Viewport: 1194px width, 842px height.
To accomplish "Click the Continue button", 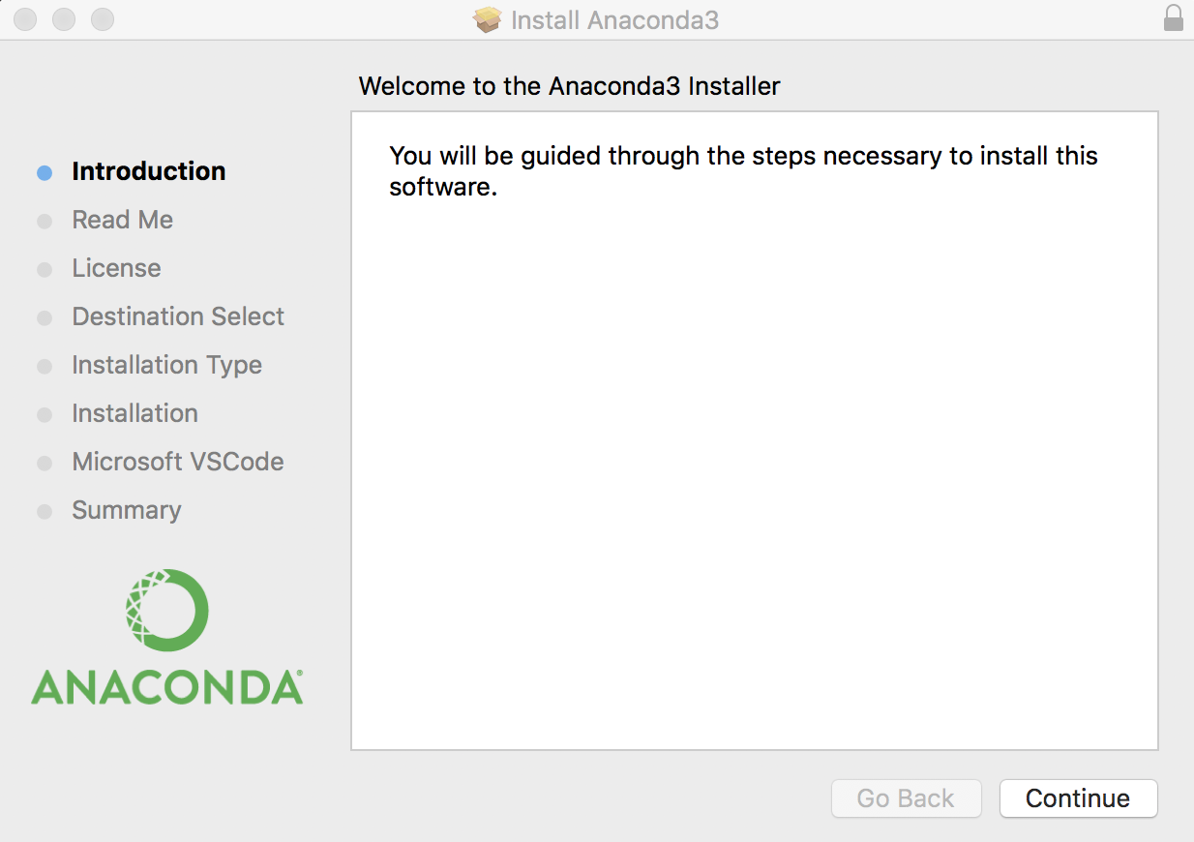I will pyautogui.click(x=1078, y=798).
